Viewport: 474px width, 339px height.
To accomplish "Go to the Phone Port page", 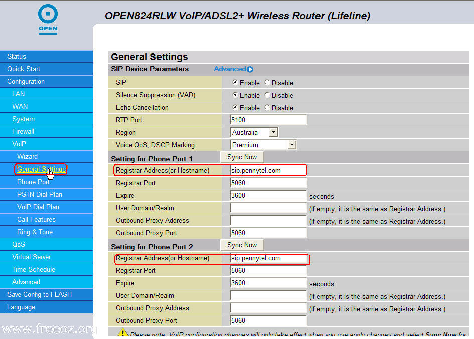I will (x=33, y=182).
